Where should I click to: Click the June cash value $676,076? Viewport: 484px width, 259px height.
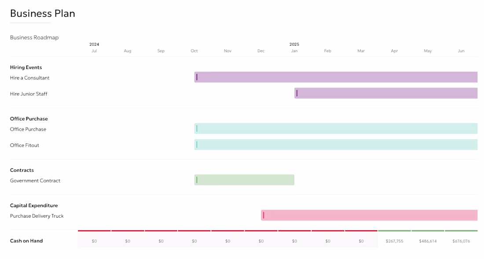[x=461, y=241]
